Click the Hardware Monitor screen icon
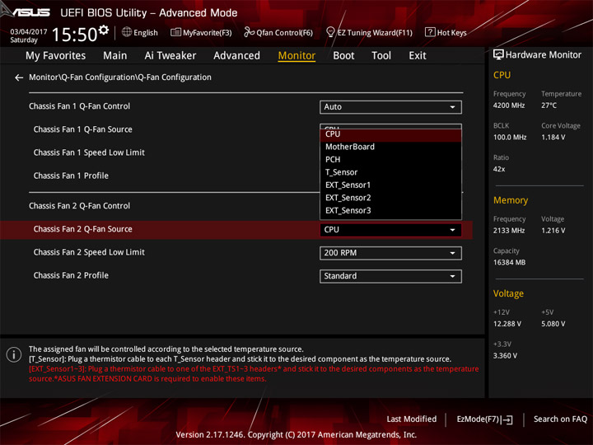593x445 pixels. [498, 55]
